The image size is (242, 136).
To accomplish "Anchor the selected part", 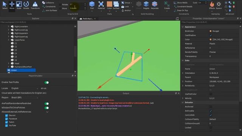I will 126,11.
